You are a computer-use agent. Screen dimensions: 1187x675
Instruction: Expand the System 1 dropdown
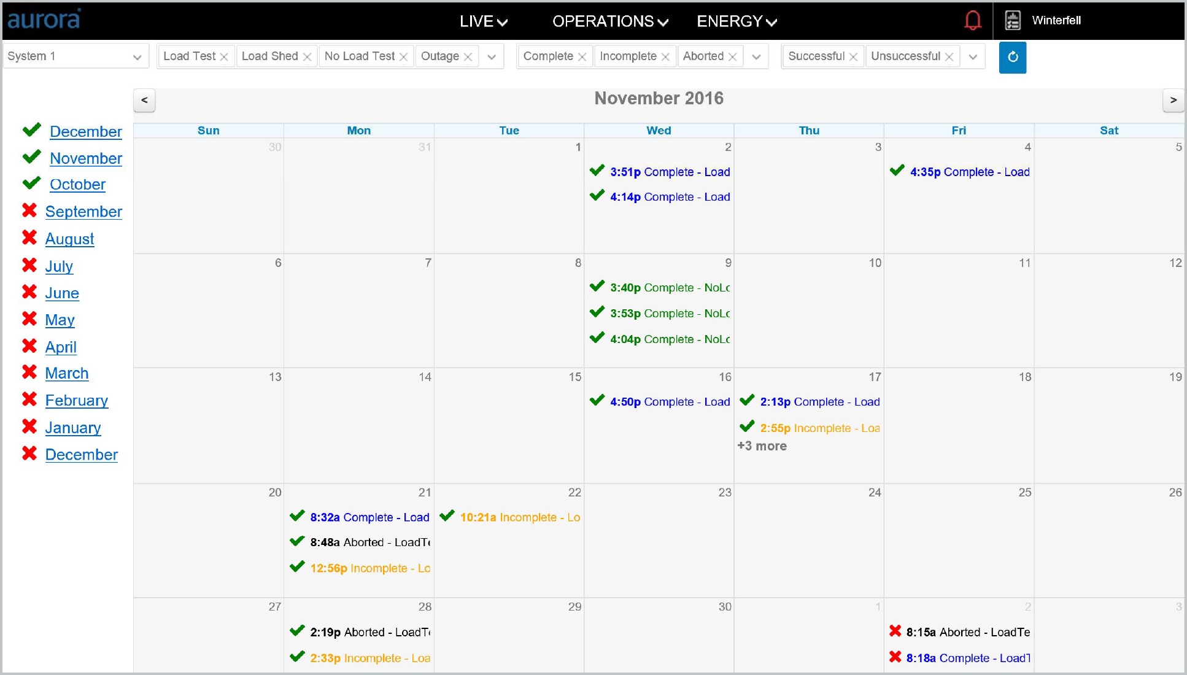pyautogui.click(x=76, y=56)
